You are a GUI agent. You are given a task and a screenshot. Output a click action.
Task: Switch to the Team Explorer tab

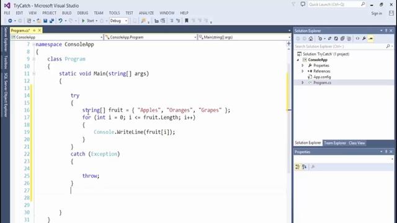point(335,143)
